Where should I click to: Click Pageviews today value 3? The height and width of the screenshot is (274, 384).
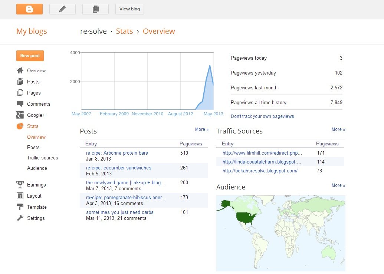pyautogui.click(x=341, y=58)
